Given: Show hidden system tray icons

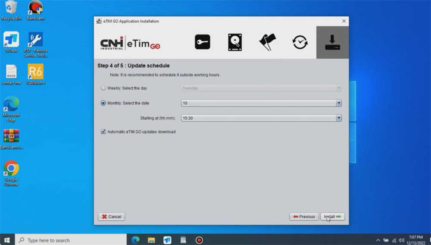Looking at the screenshot, I should [x=378, y=240].
